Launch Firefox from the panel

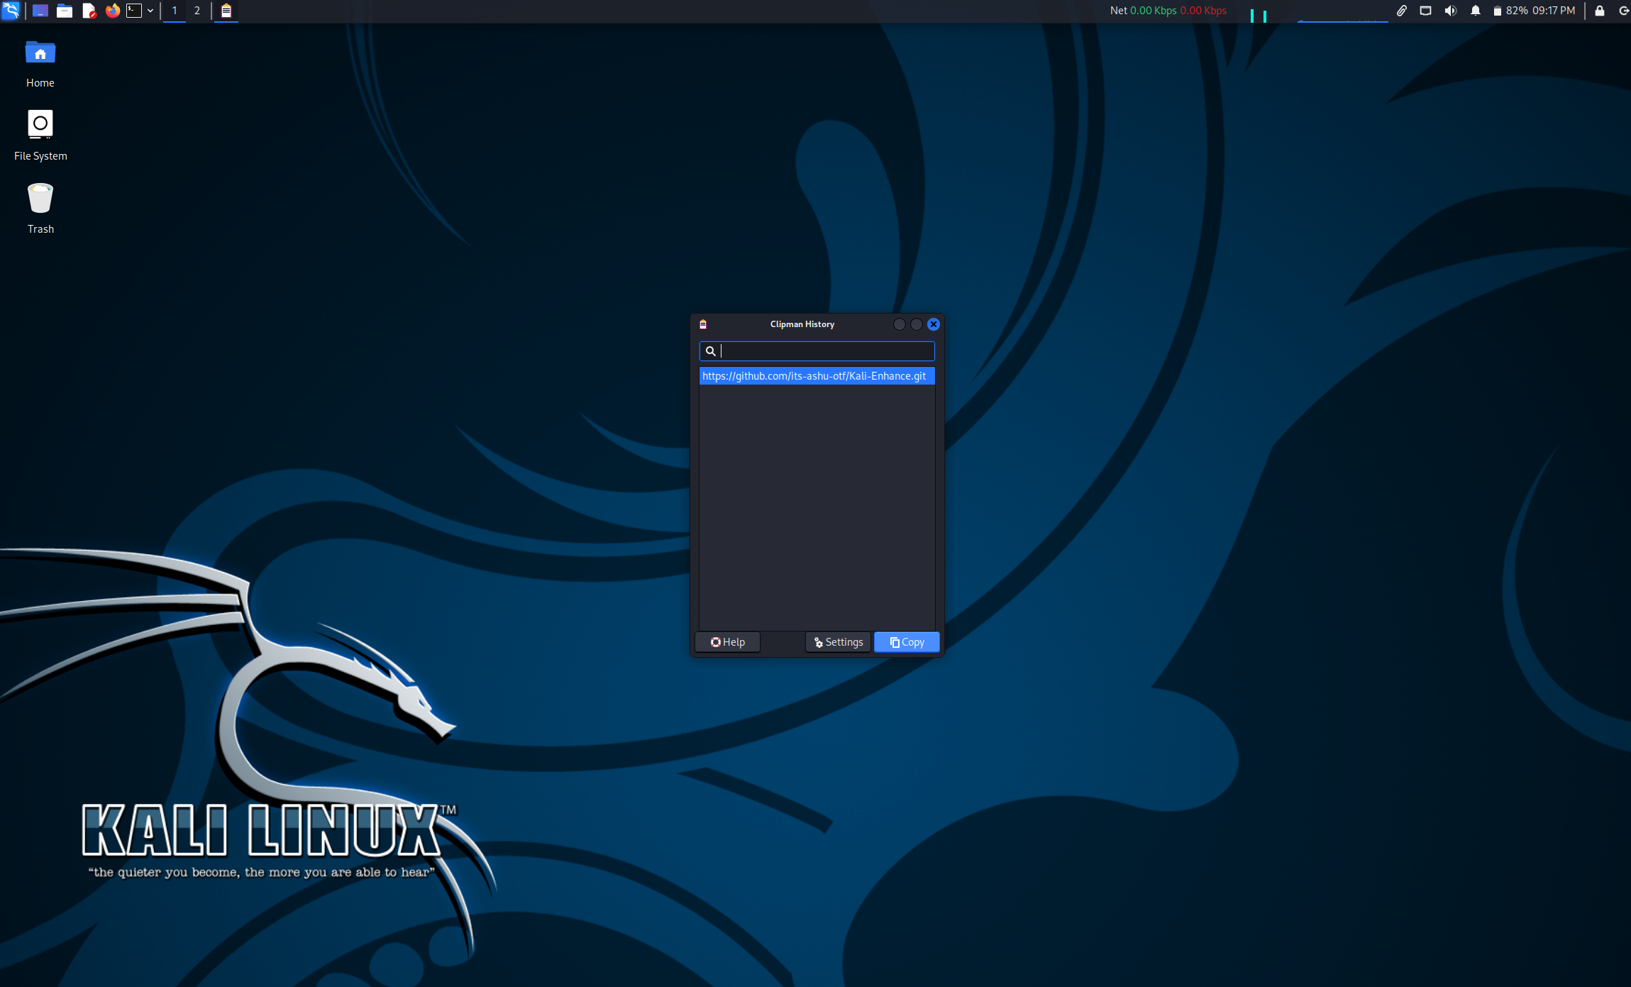click(113, 11)
